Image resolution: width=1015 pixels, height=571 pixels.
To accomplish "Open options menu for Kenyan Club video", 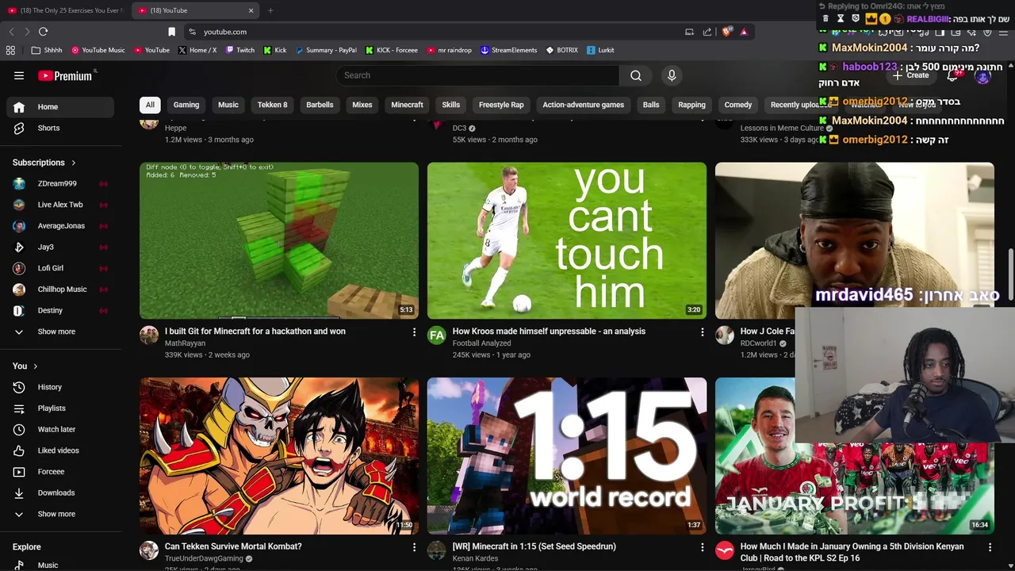I will tap(990, 547).
